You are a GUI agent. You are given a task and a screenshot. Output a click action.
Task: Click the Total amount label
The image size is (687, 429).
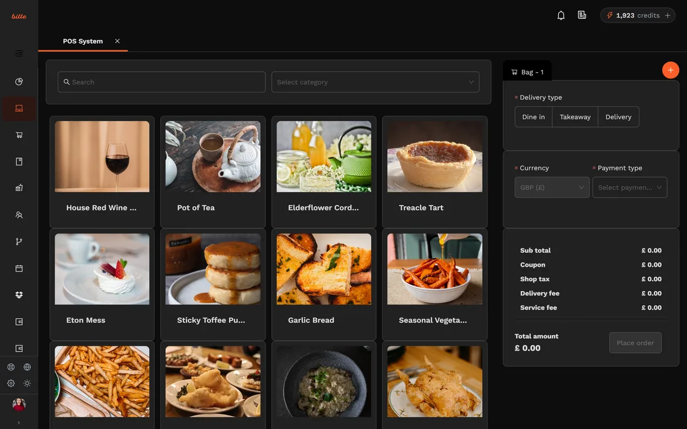pos(536,336)
